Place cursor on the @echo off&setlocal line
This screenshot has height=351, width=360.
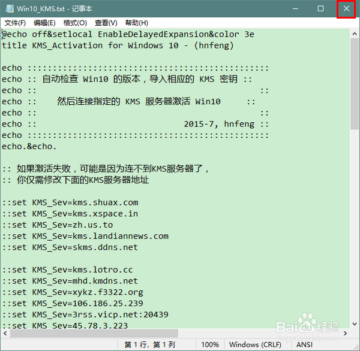point(128,34)
